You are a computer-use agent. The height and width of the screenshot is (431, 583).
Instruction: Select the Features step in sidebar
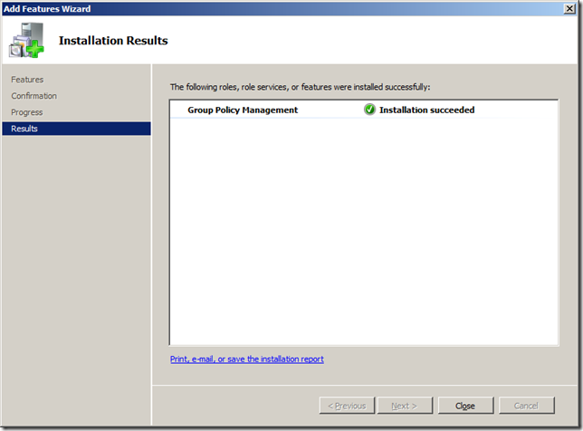pyautogui.click(x=27, y=80)
